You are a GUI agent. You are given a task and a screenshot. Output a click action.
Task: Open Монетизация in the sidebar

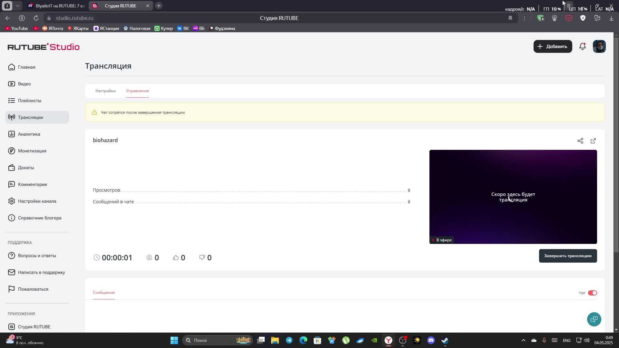coord(32,151)
